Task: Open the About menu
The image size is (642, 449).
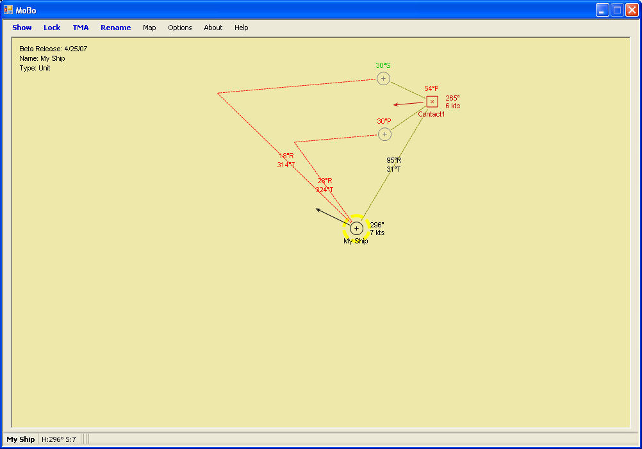Action: [x=213, y=28]
